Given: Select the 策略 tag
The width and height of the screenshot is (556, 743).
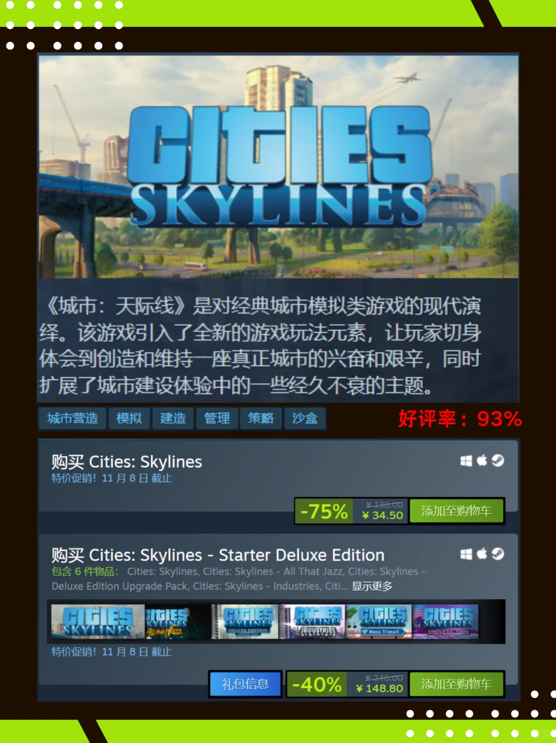Looking at the screenshot, I should pos(260,418).
